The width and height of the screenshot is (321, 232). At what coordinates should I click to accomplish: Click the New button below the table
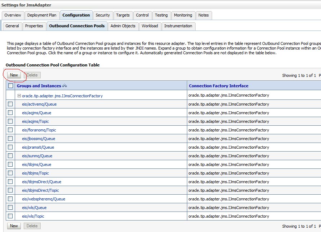point(14,226)
